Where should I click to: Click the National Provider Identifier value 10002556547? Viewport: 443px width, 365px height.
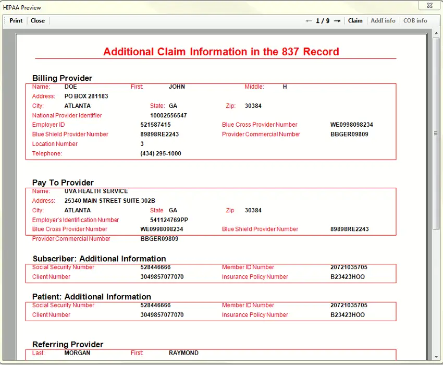[x=168, y=115]
